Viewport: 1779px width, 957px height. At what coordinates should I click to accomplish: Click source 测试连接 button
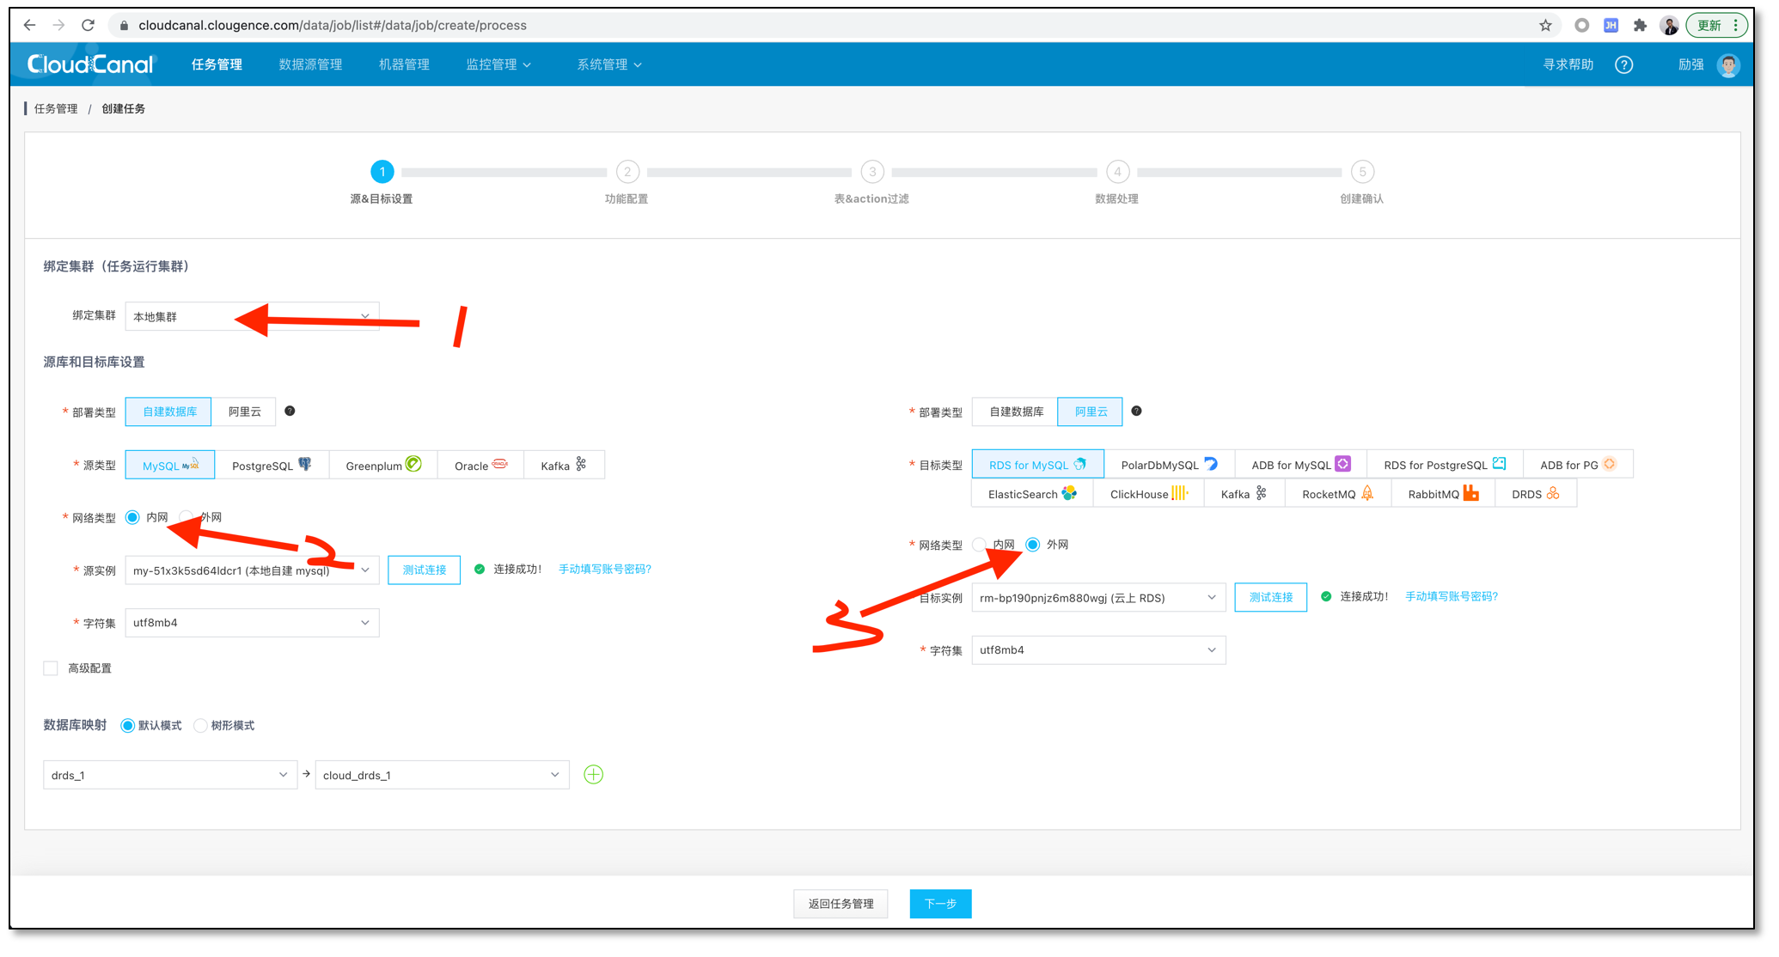point(424,570)
